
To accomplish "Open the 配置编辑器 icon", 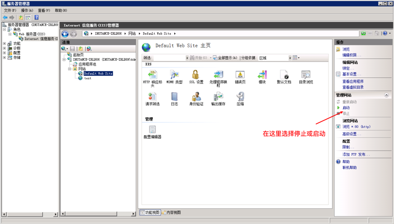I will [152, 130].
